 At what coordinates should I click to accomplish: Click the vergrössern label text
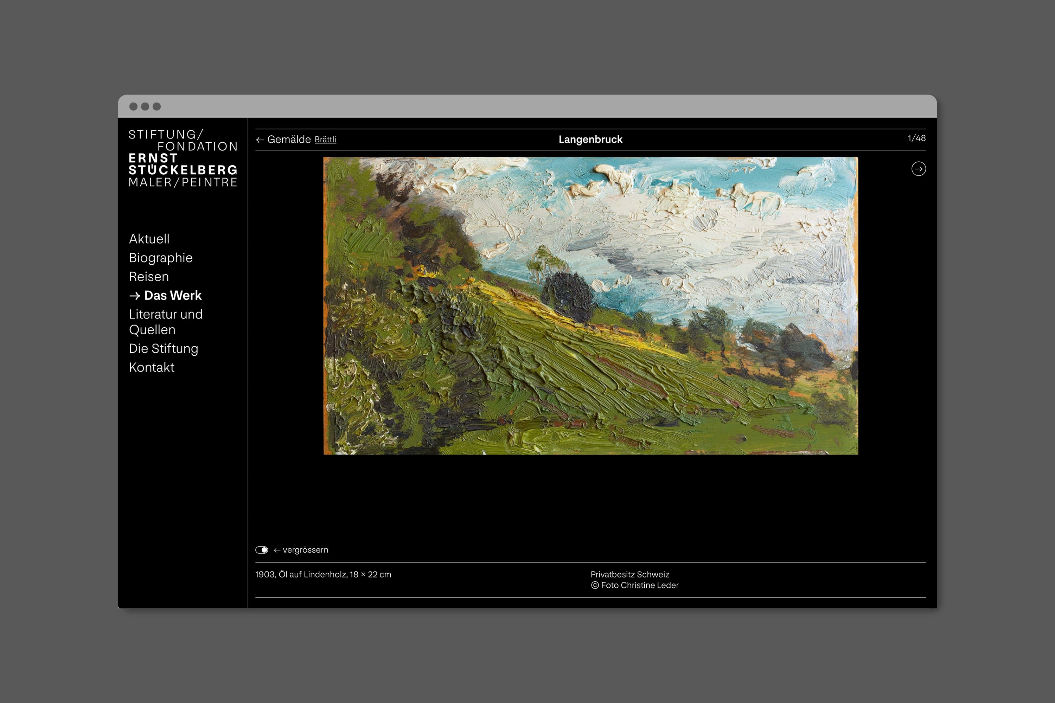(x=305, y=550)
